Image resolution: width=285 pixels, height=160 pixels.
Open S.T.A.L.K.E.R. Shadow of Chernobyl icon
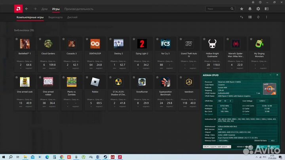coord(118,82)
